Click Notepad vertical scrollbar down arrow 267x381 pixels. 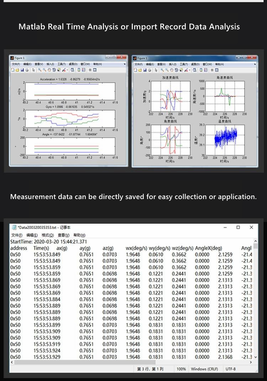[x=255, y=357]
